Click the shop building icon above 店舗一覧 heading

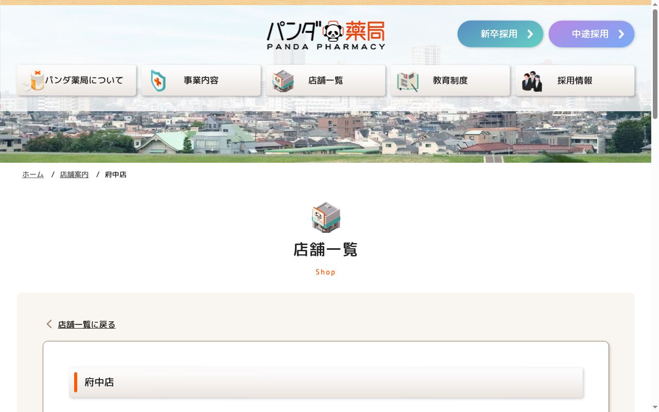326,217
